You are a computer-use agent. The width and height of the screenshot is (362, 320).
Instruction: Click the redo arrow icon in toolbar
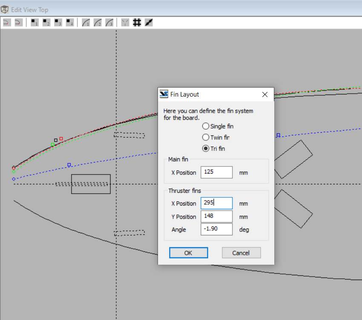18,23
